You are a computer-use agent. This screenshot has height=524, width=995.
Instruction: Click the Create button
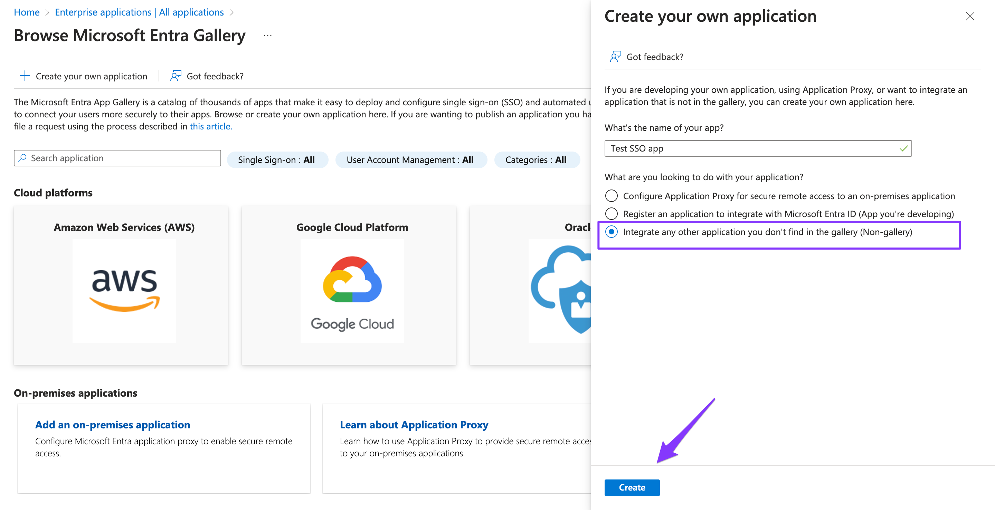tap(632, 487)
